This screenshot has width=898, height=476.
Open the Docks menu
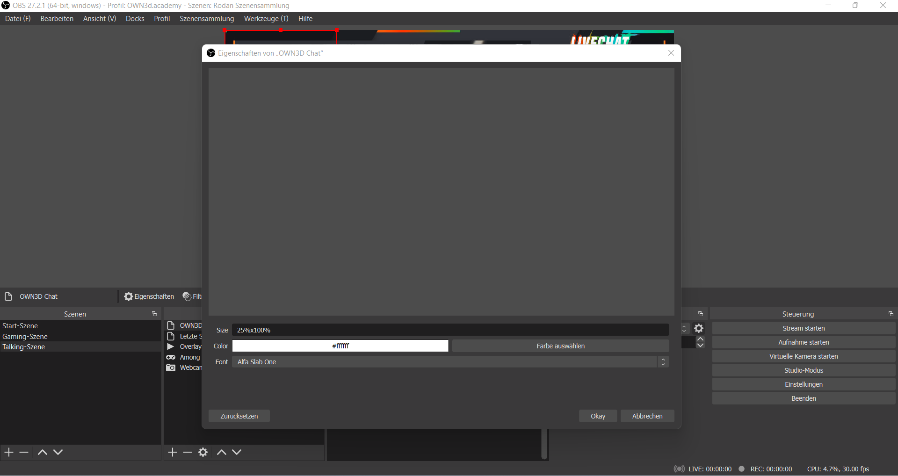pos(135,19)
